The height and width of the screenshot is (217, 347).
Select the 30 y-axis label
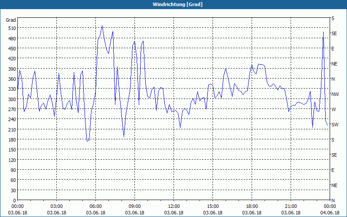(13, 191)
